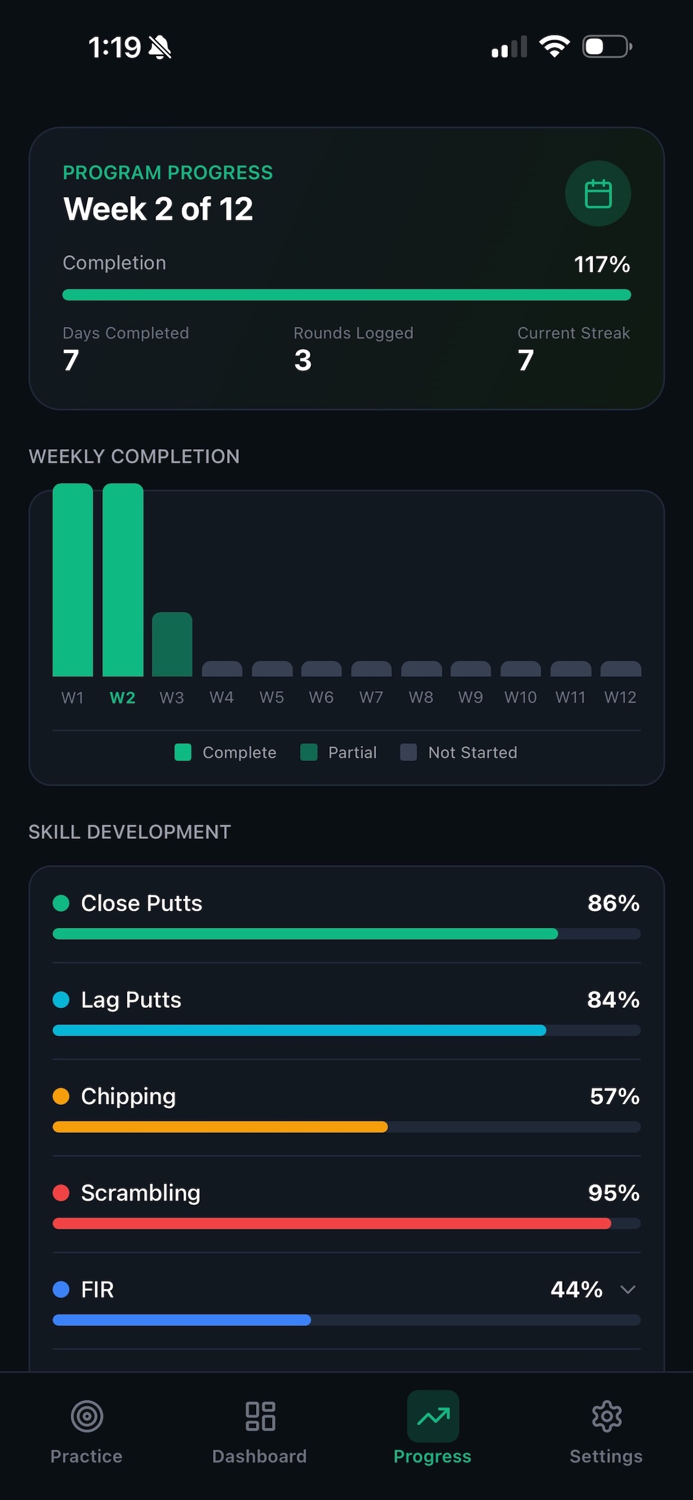The image size is (693, 1500).
Task: Toggle the Partial legend filter
Action: (x=338, y=752)
